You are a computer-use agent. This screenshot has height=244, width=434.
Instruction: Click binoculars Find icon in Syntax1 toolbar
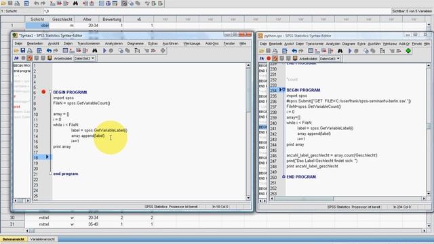[x=95, y=51]
